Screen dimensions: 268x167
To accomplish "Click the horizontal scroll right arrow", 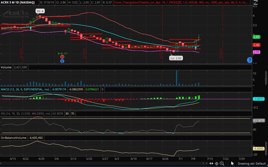I will tap(207, 164).
